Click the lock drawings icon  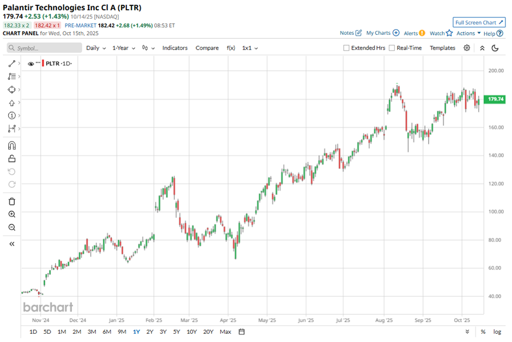point(11,158)
